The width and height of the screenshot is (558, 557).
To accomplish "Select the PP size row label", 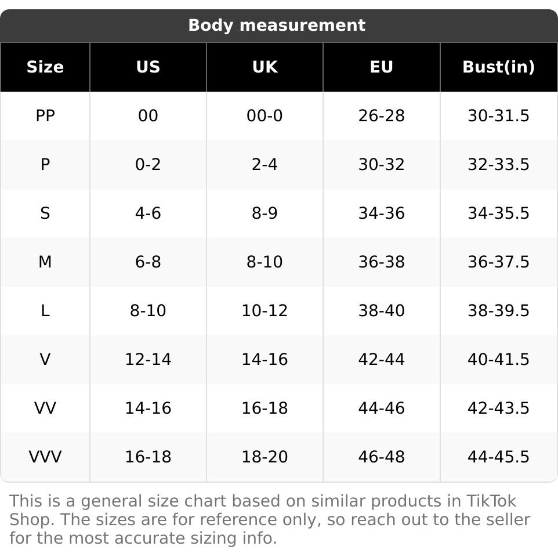I will pos(45,116).
